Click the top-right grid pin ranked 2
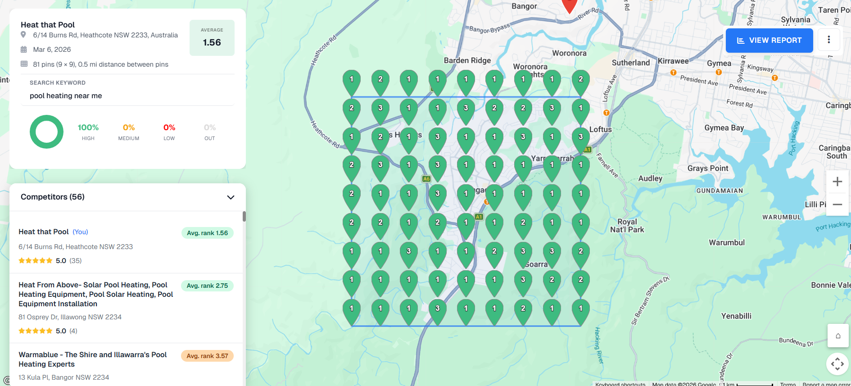Viewport: 851px width, 386px height. click(581, 82)
